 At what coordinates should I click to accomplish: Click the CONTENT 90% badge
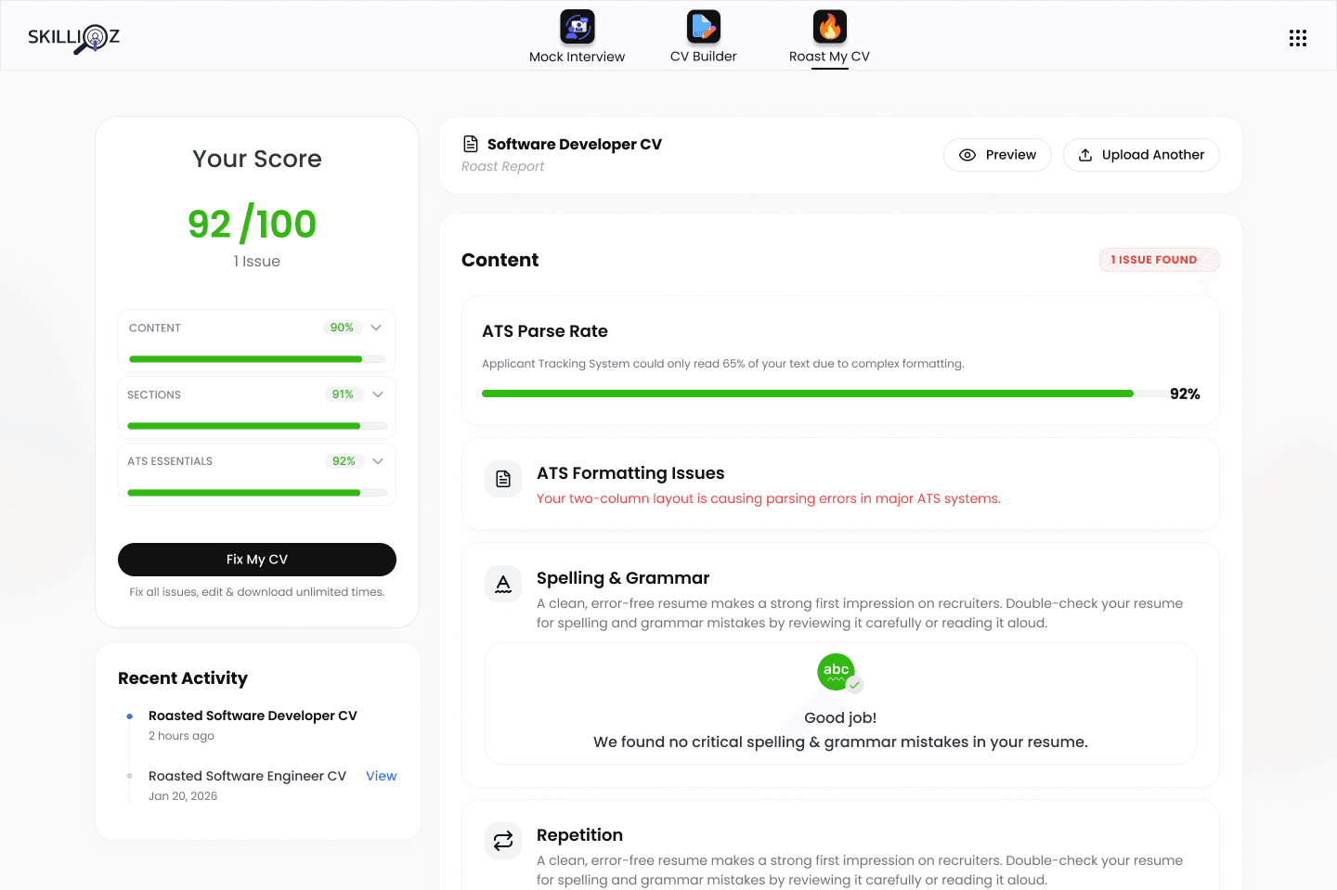pos(342,328)
